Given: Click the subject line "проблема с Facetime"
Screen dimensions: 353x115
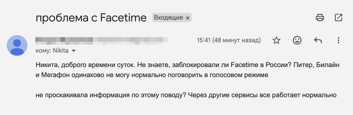Looking at the screenshot, I should click(91, 18).
